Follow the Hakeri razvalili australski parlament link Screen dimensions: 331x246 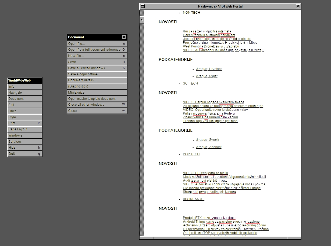(209, 35)
